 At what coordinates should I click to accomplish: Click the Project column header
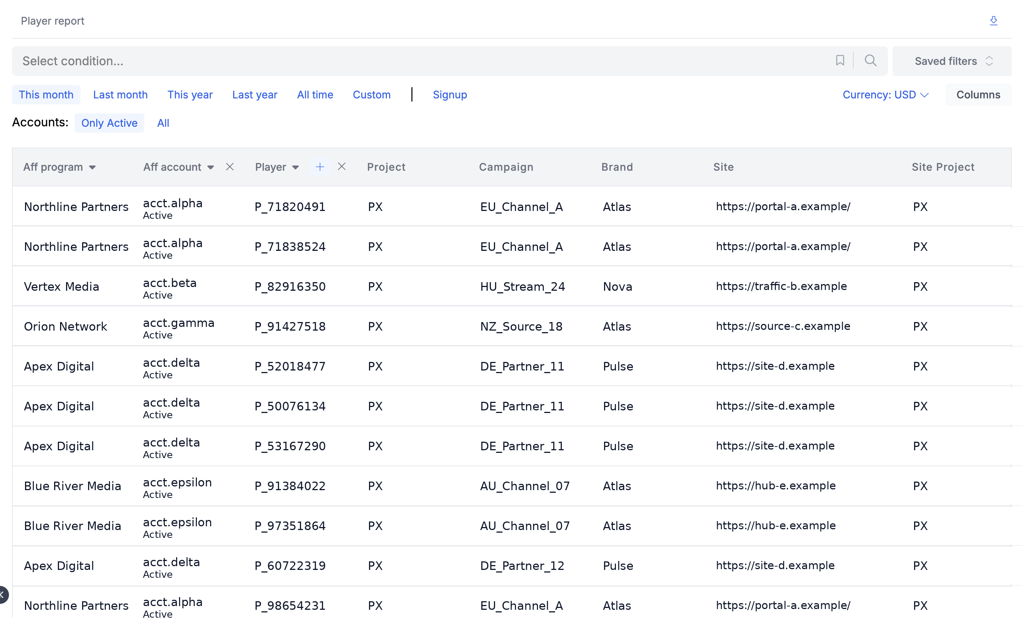(386, 167)
